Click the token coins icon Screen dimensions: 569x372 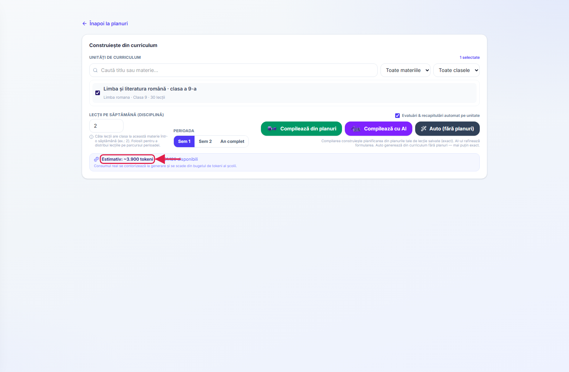click(x=96, y=159)
